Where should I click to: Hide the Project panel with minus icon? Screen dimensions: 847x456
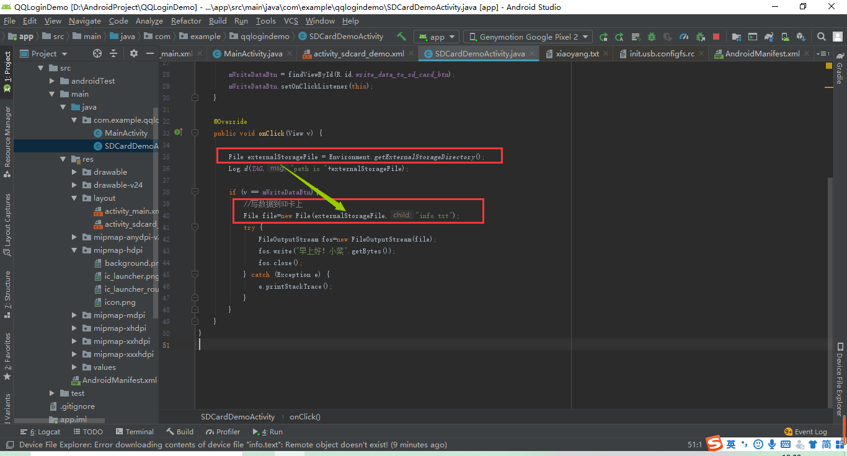pyautogui.click(x=150, y=54)
